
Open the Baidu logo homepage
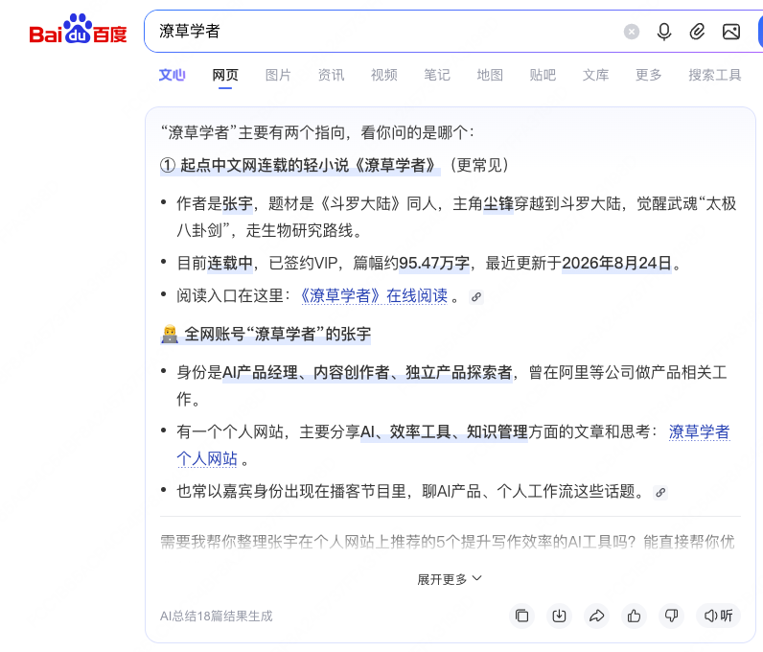coord(78,29)
